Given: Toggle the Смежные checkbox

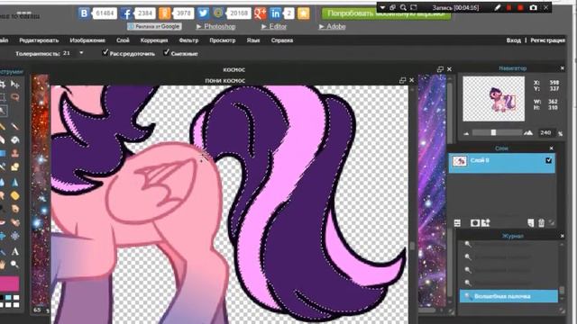Looking at the screenshot, I should pyautogui.click(x=166, y=52).
